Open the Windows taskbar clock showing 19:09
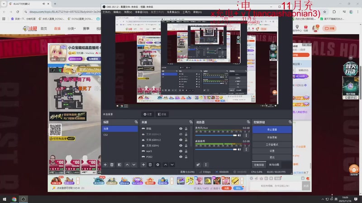This screenshot has width=362, height=203. 345,199
